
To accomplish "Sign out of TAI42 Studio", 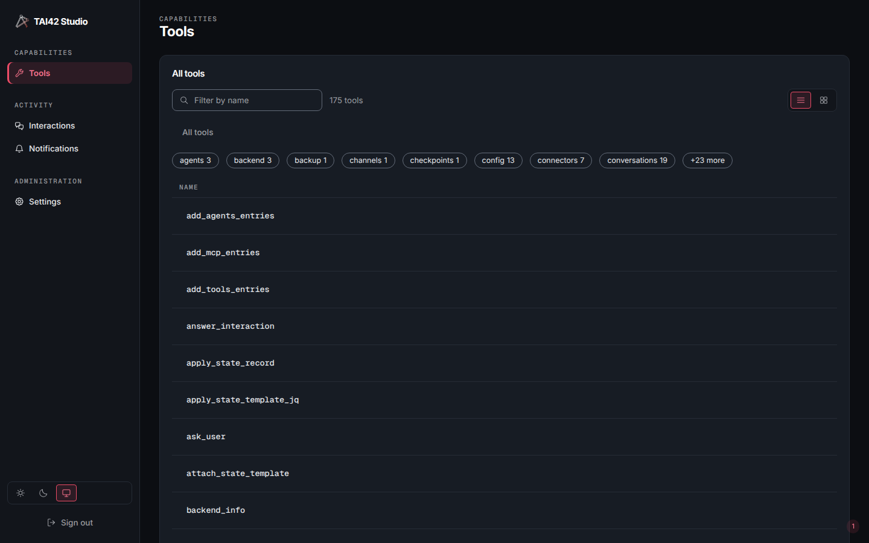I will point(69,522).
